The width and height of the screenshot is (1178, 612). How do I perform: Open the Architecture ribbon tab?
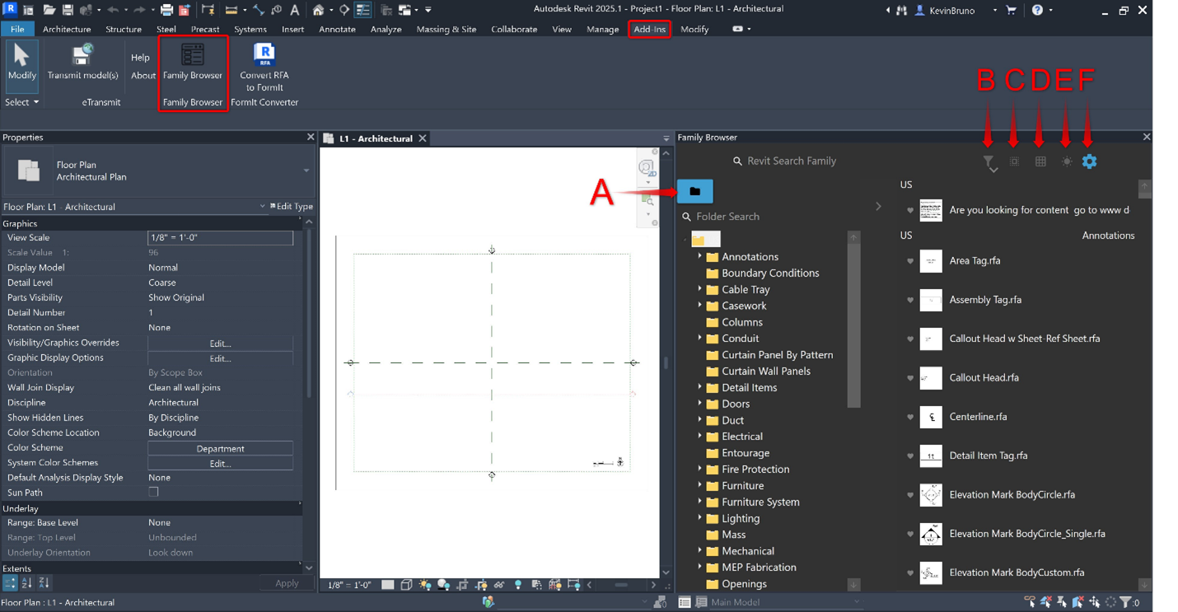pos(67,29)
